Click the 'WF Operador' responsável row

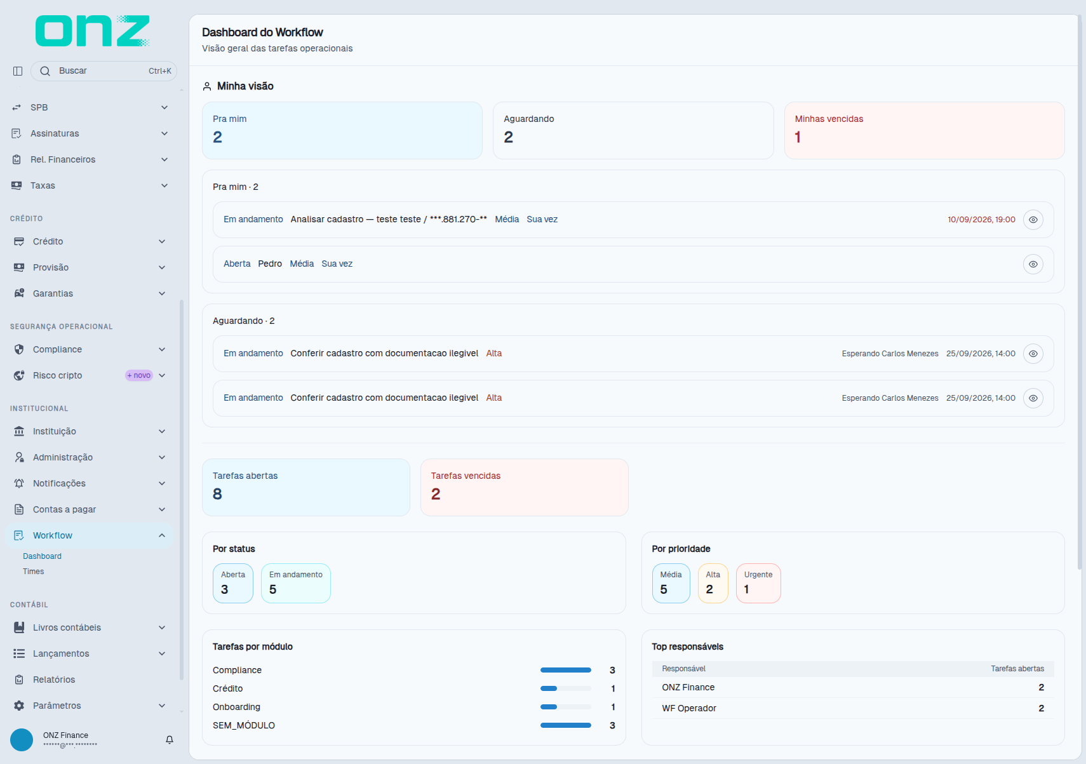tap(853, 708)
